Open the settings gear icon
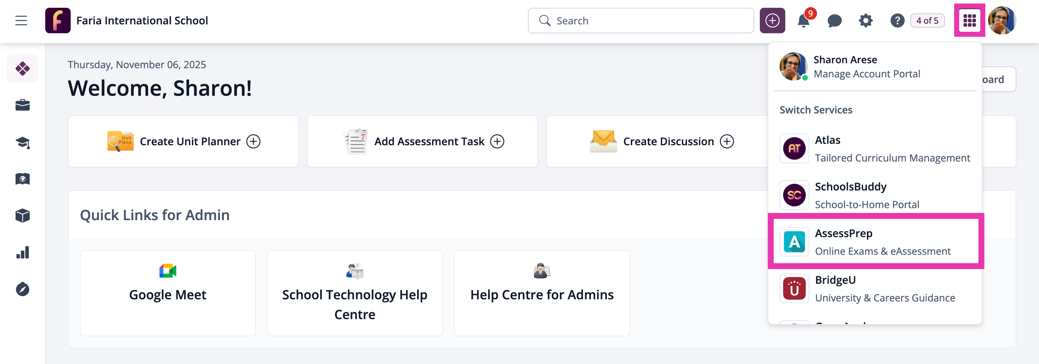Screen dimensions: 1039x364 click(x=865, y=20)
